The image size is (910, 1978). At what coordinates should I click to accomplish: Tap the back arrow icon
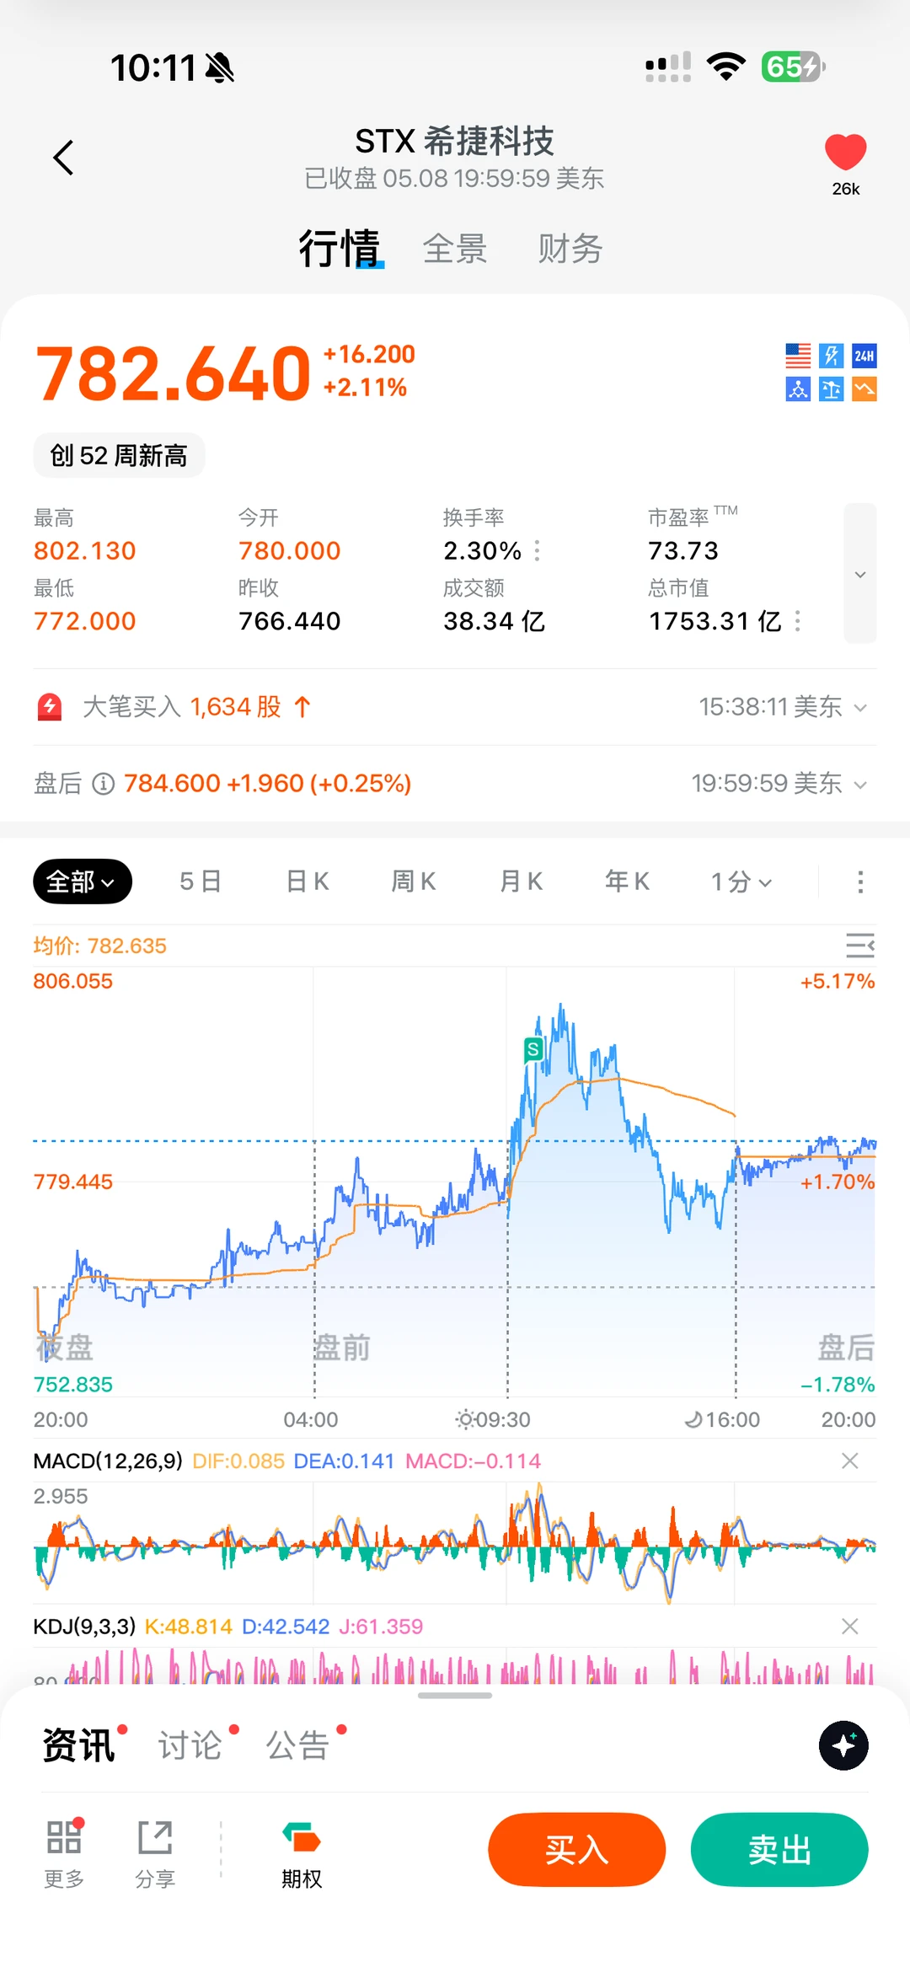[x=63, y=158]
